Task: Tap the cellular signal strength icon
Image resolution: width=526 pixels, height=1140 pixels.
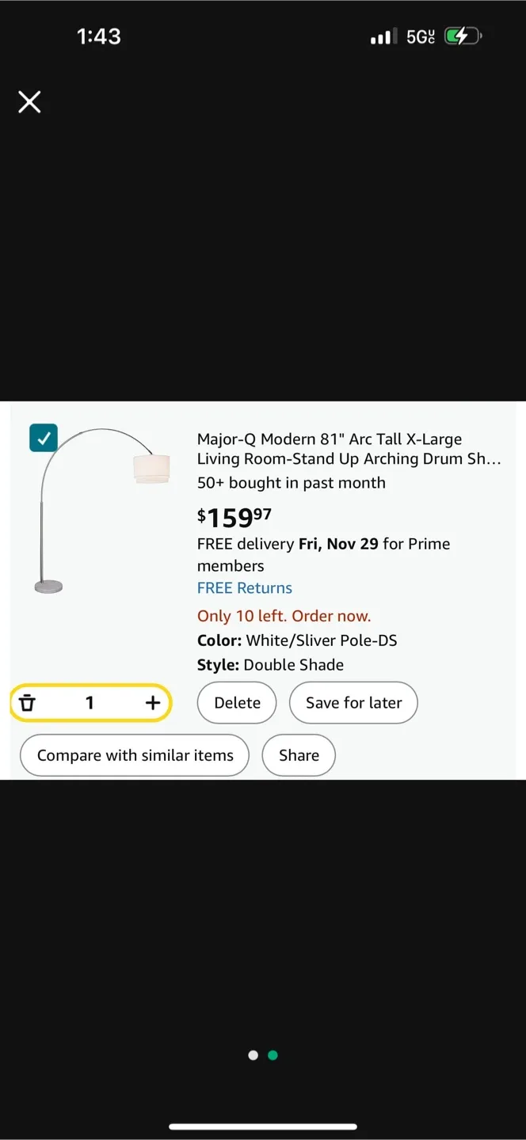Action: coord(382,36)
